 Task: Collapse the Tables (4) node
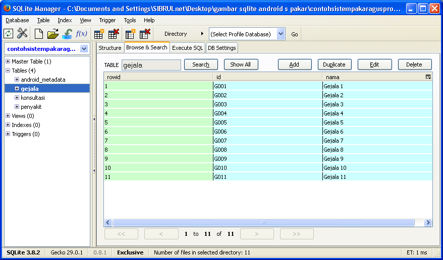8,70
